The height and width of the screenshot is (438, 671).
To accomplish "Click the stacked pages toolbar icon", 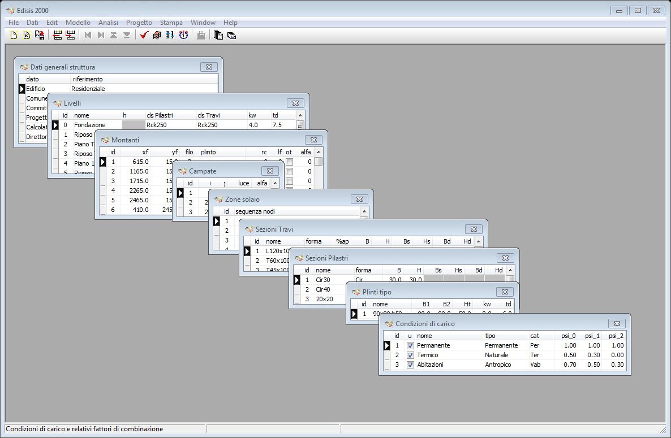I will 218,36.
